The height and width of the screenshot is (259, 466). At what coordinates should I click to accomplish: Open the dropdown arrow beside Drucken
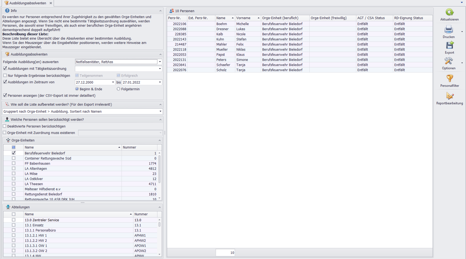pyautogui.click(x=462, y=32)
